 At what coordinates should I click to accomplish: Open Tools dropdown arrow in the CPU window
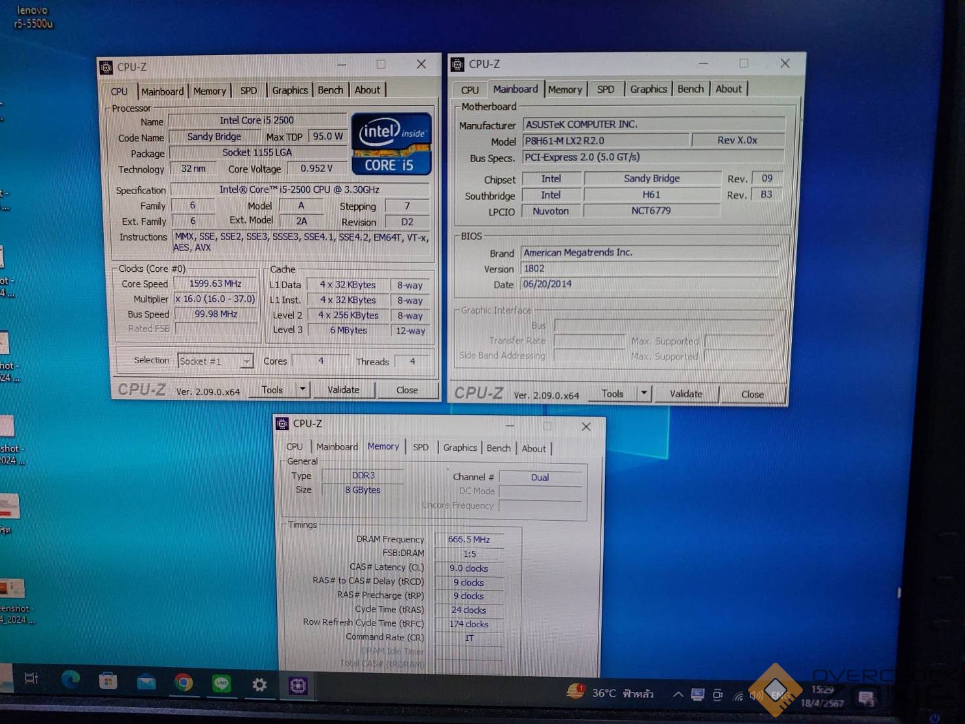pos(303,389)
